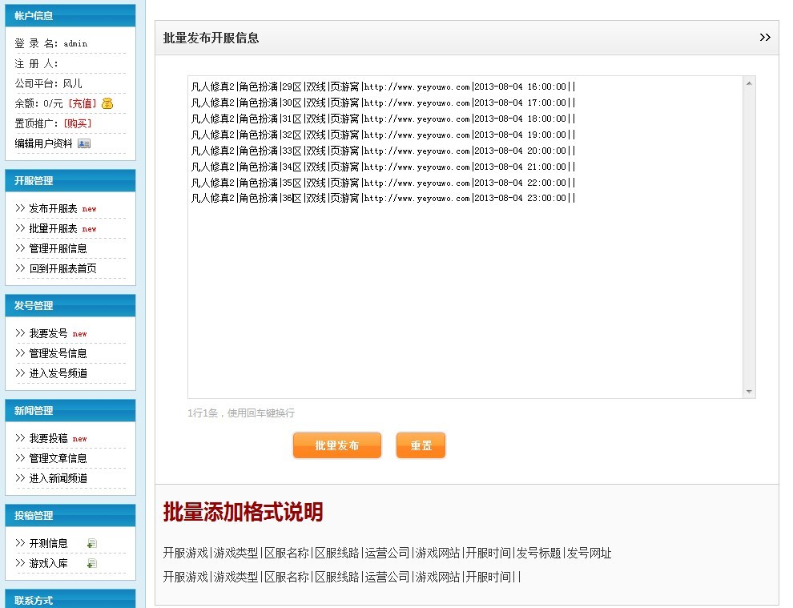Open 我要发号 menu entry

(49, 333)
